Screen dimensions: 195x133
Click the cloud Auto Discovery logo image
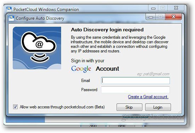point(37,48)
